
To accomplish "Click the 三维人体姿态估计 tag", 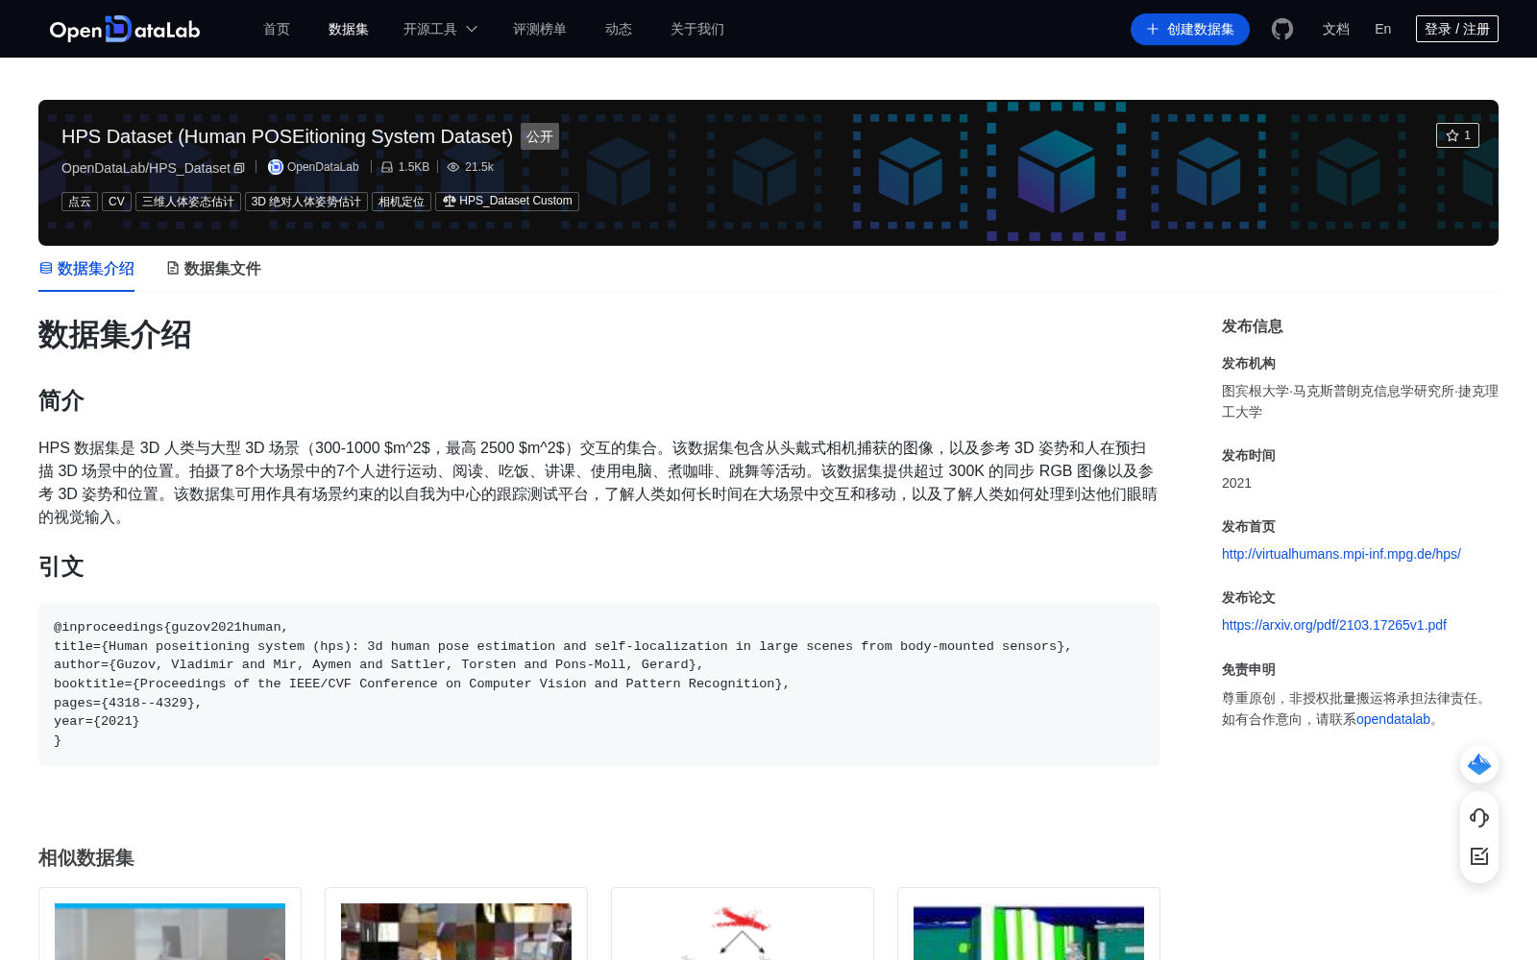I will point(188,202).
